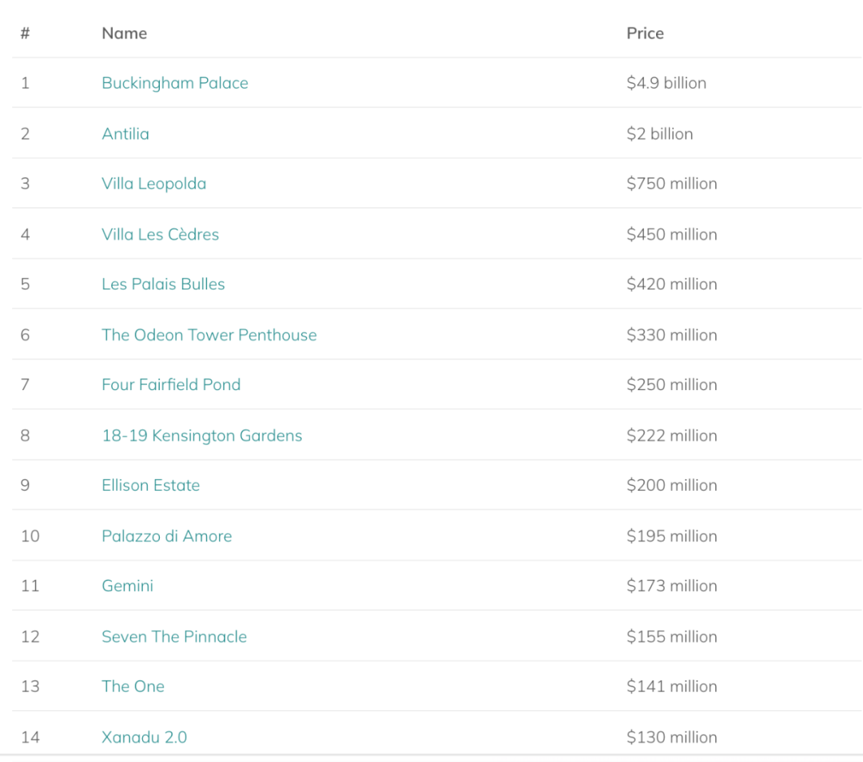Open Seven The Pinnacle link

point(173,637)
